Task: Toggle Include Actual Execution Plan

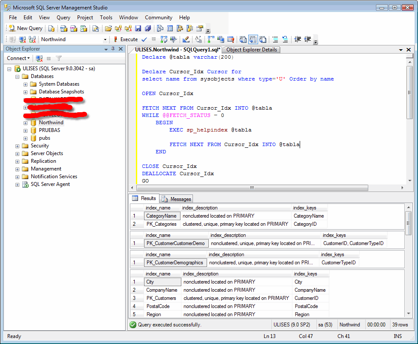Action: [211, 39]
